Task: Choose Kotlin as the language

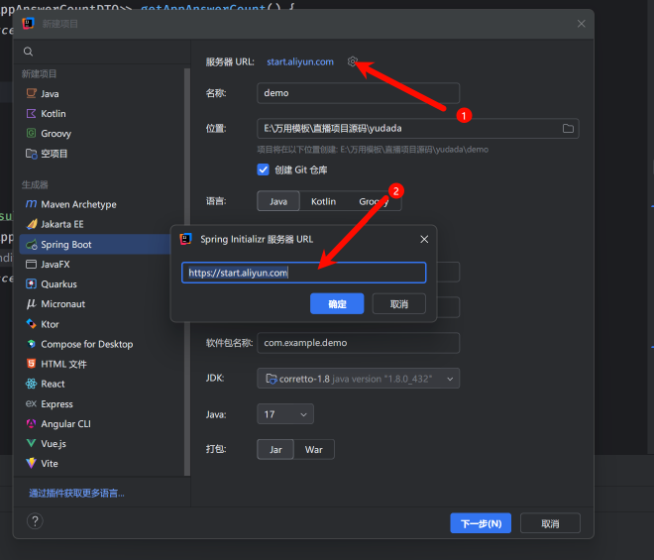Action: pos(324,201)
